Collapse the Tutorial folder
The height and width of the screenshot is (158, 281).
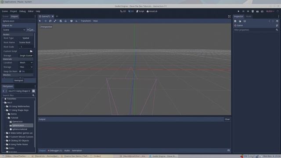[x=7, y=118]
